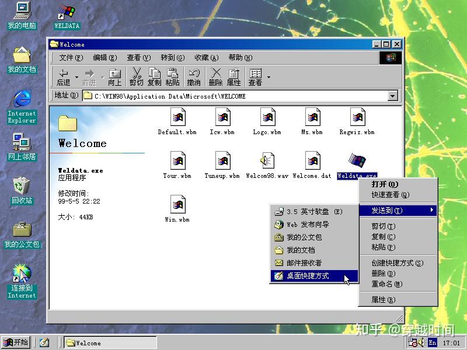Click the quick launch desktop icon in taskbar
Image resolution: width=467 pixels, height=350 pixels.
44,343
